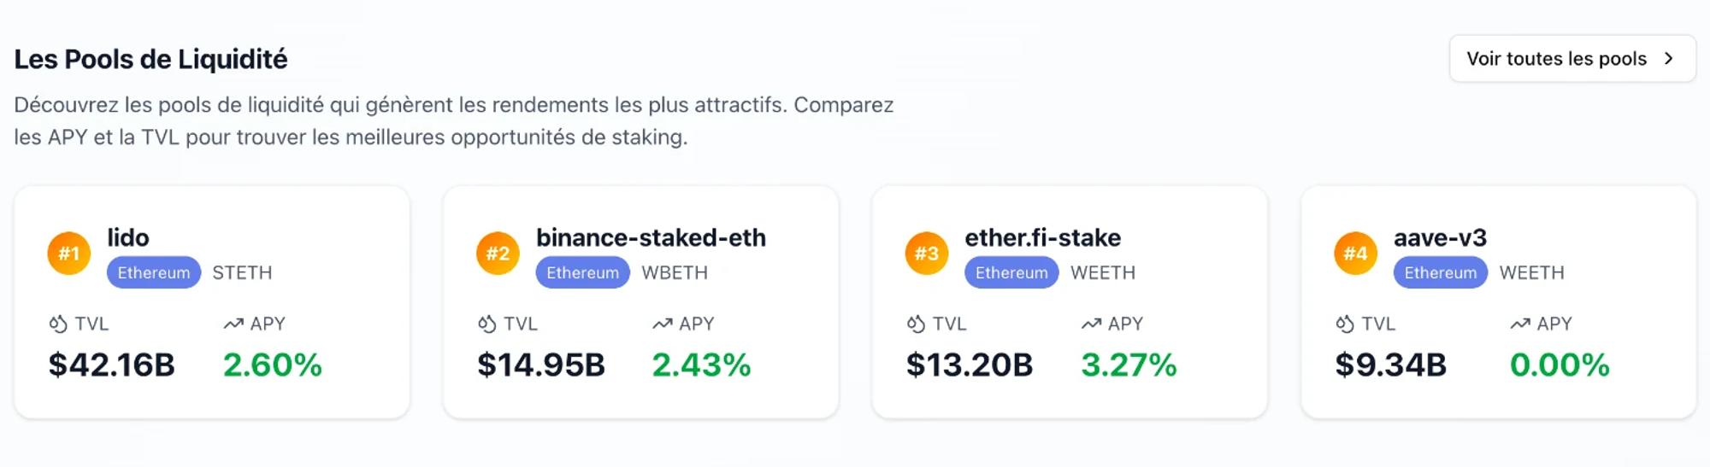Open the aave-v3 pool title
Viewport: 1710px width, 467px height.
click(1440, 237)
